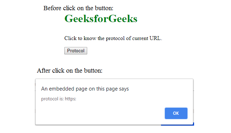This screenshot has height=133, width=231.
Task: Click the word 'After' in the lower caption
Action: (x=44, y=71)
